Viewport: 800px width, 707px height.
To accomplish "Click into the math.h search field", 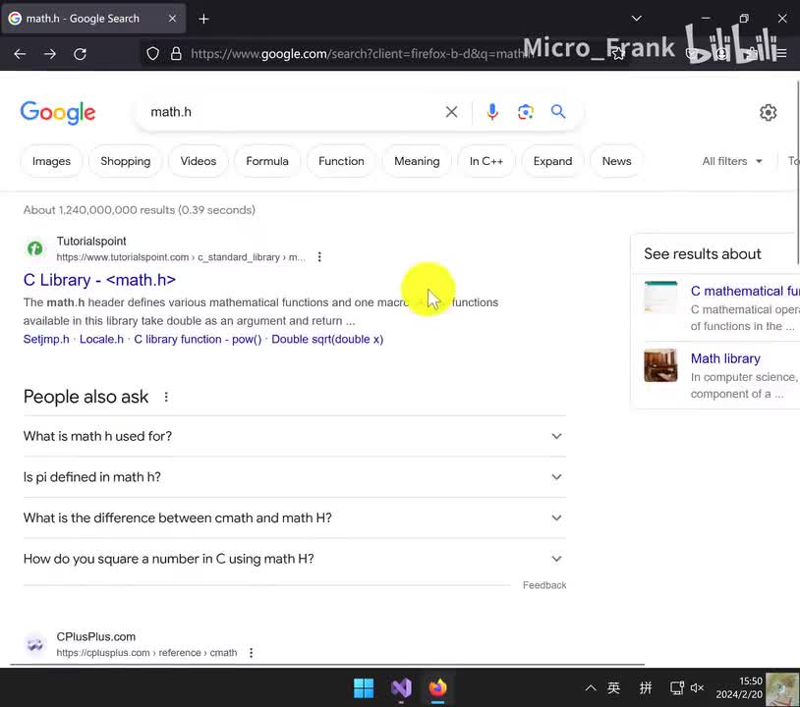I will coord(291,112).
